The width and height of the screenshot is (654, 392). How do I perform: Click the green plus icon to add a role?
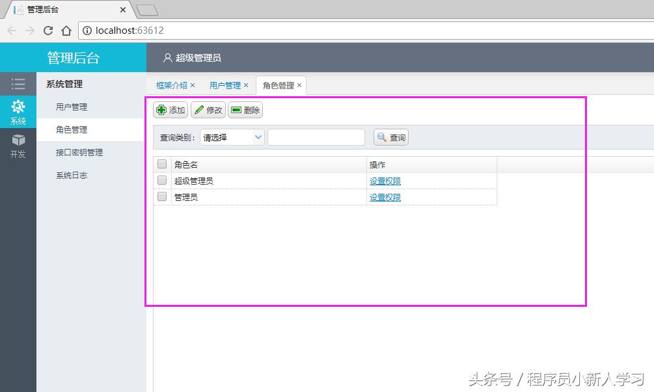pyautogui.click(x=161, y=110)
